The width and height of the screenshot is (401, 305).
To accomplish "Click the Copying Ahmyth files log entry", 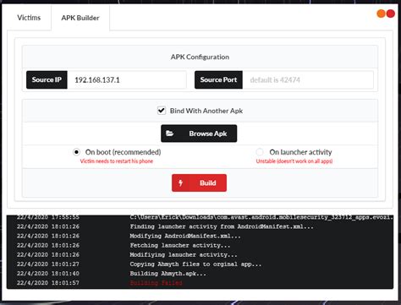I will (195, 264).
